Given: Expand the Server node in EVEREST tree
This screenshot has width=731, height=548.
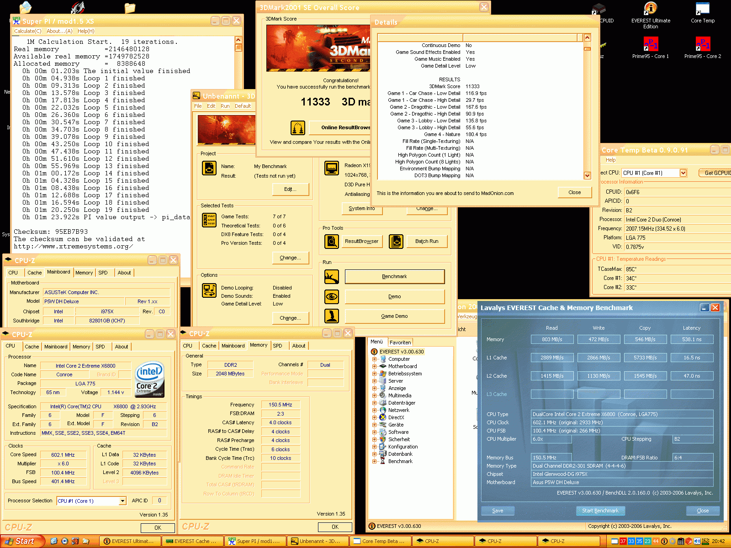Looking at the screenshot, I should (375, 381).
